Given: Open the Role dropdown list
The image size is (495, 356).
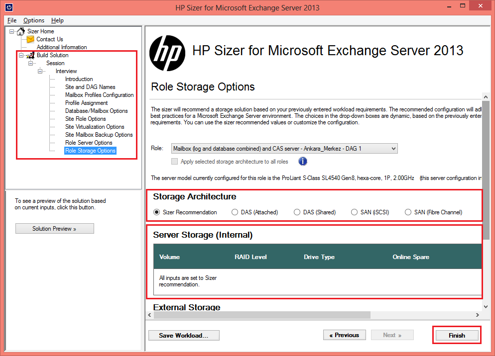Looking at the screenshot, I should 284,149.
